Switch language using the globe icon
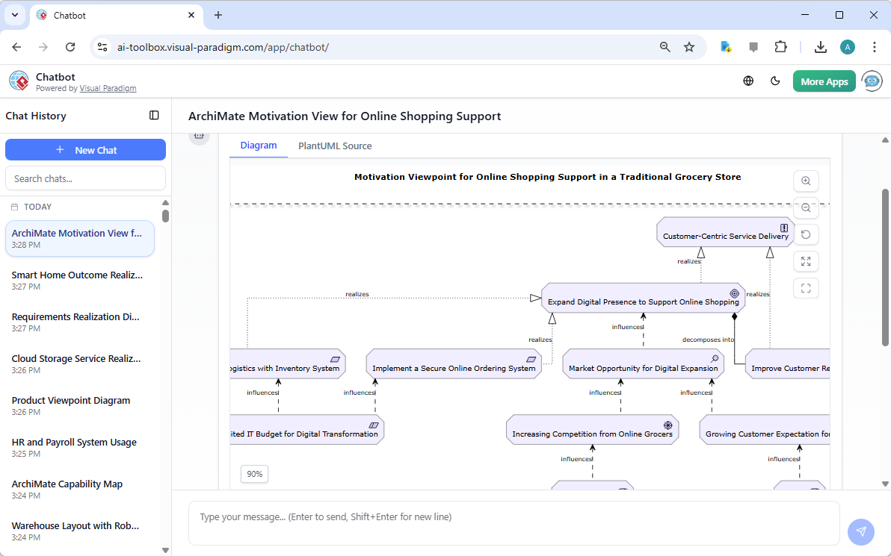The image size is (891, 556). [748, 81]
